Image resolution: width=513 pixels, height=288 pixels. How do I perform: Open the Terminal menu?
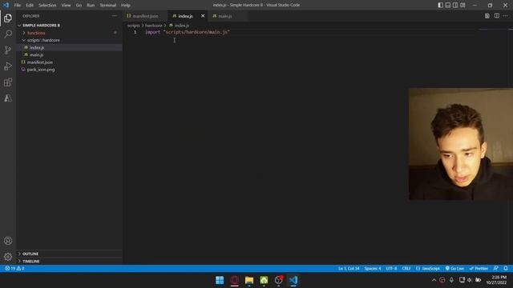tap(107, 6)
